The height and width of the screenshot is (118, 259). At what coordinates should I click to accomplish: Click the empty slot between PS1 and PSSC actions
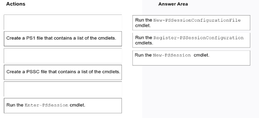click(63, 56)
